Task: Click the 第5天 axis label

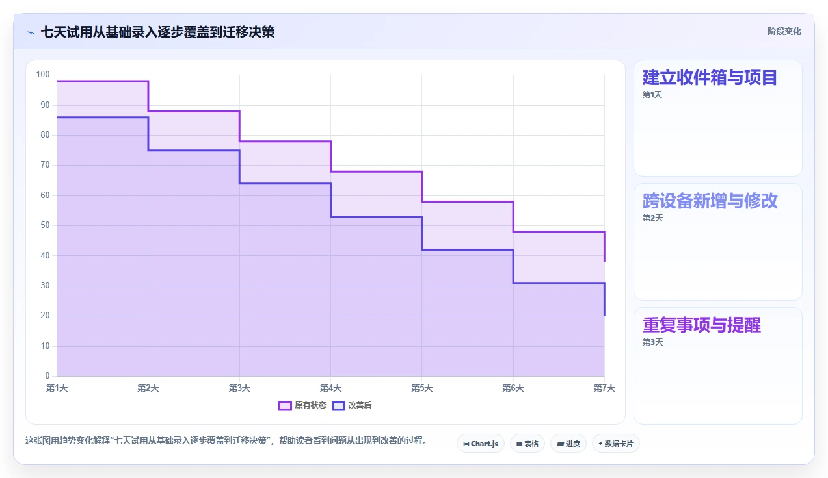Action: coord(421,388)
